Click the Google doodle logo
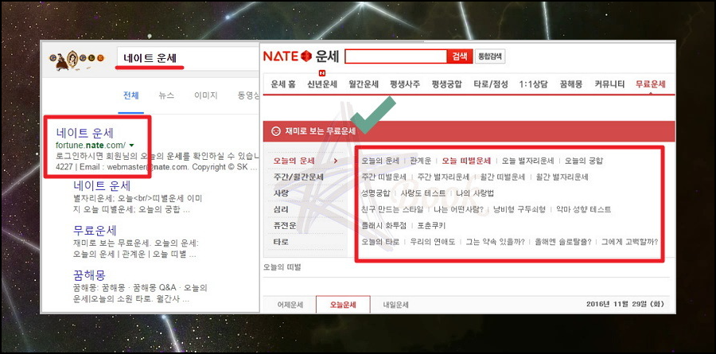 76,60
